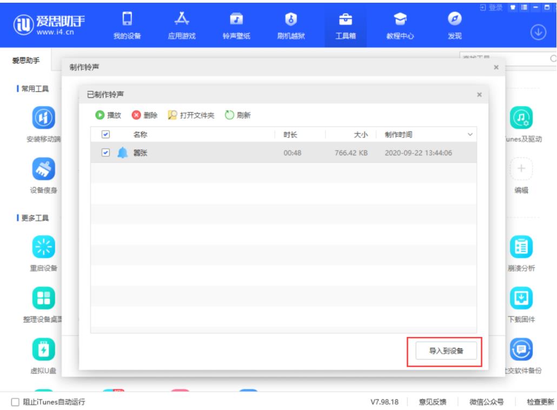Select the 嚣张 ringtone row
This screenshot has width=557, height=410.
point(216,153)
